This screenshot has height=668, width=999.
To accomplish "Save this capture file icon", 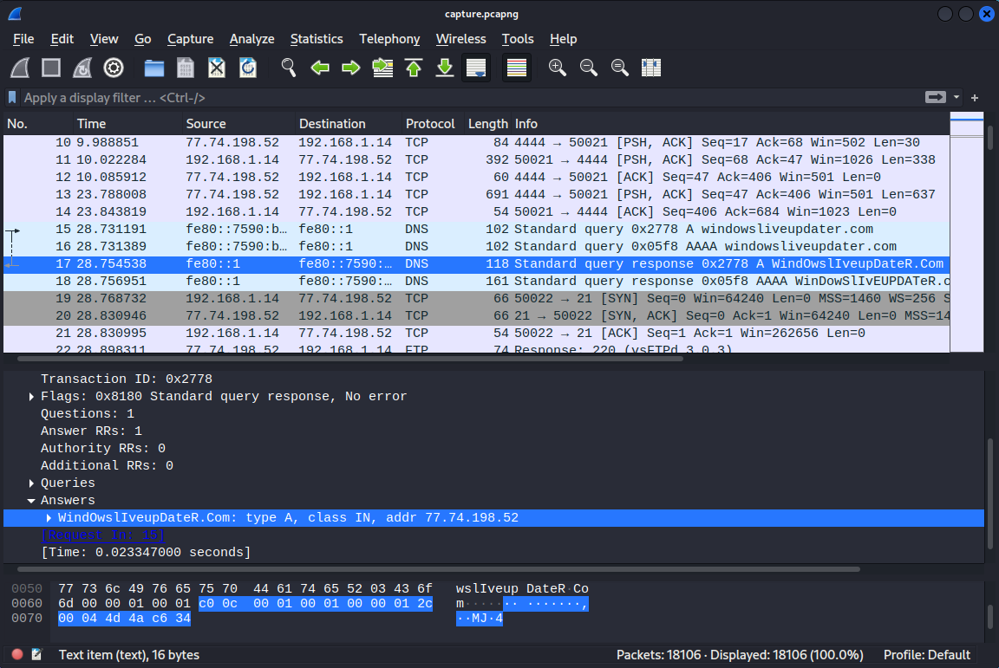I will coord(186,68).
